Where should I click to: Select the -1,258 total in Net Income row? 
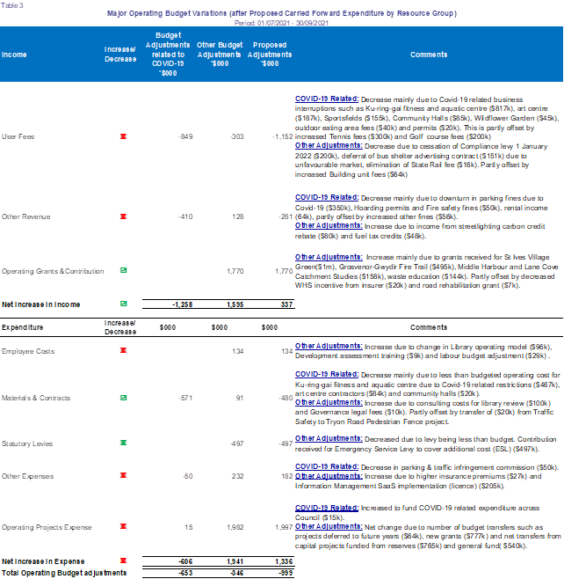pyautogui.click(x=183, y=304)
